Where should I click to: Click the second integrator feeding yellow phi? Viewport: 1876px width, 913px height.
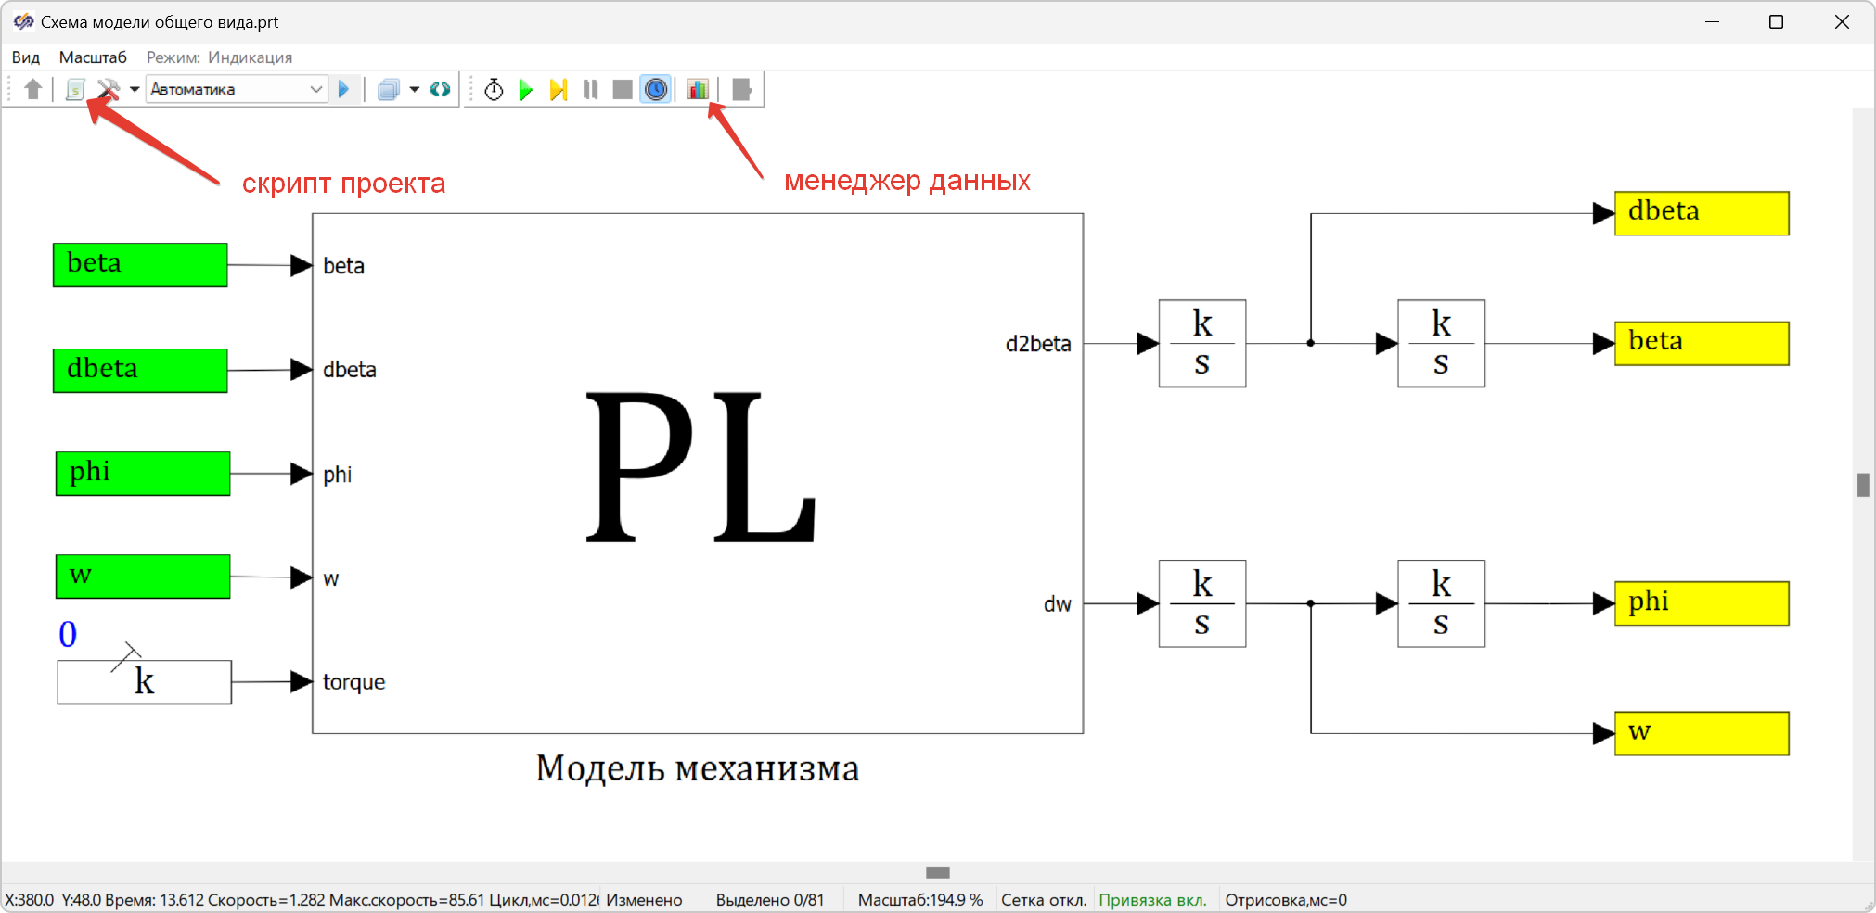1441,603
